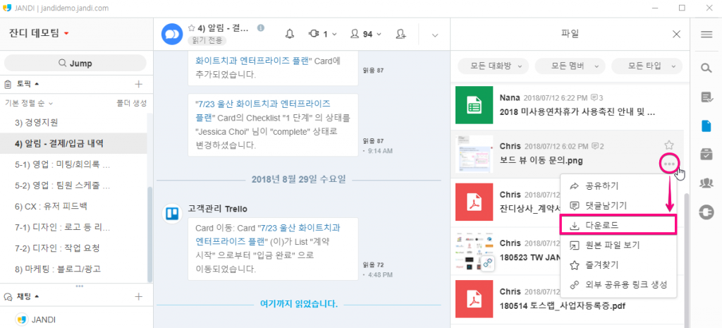Toggle favorite star on 보드 뷰 이동 문의.png
Screen dimensions: 722x328
click(x=669, y=145)
